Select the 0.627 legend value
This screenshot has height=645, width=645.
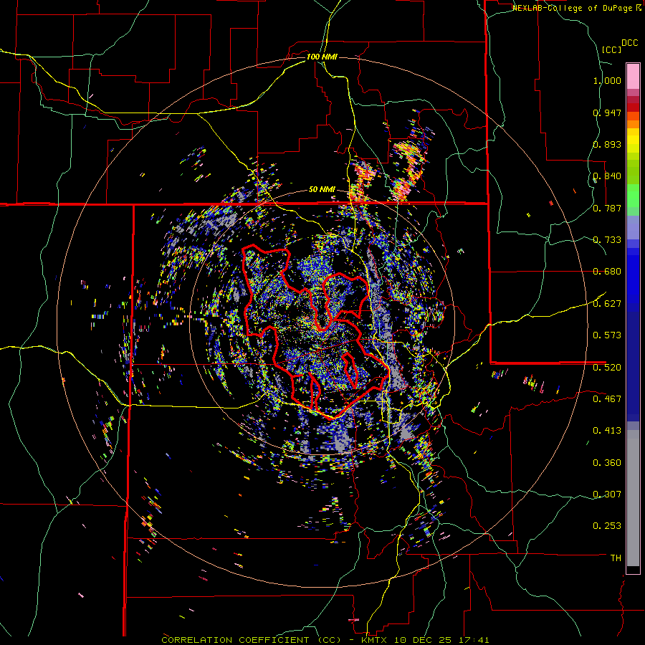pyautogui.click(x=607, y=304)
